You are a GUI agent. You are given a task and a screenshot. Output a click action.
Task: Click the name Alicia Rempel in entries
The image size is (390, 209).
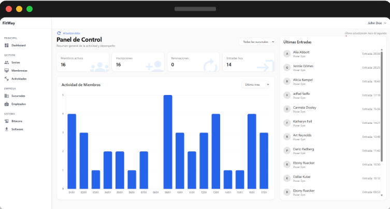point(303,80)
